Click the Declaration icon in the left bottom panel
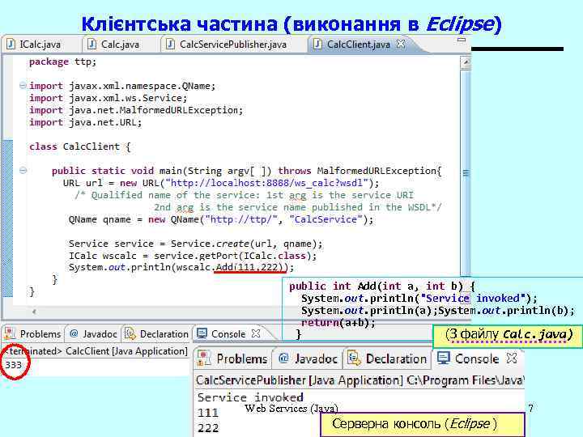This screenshot has width=583, height=437. [130, 333]
